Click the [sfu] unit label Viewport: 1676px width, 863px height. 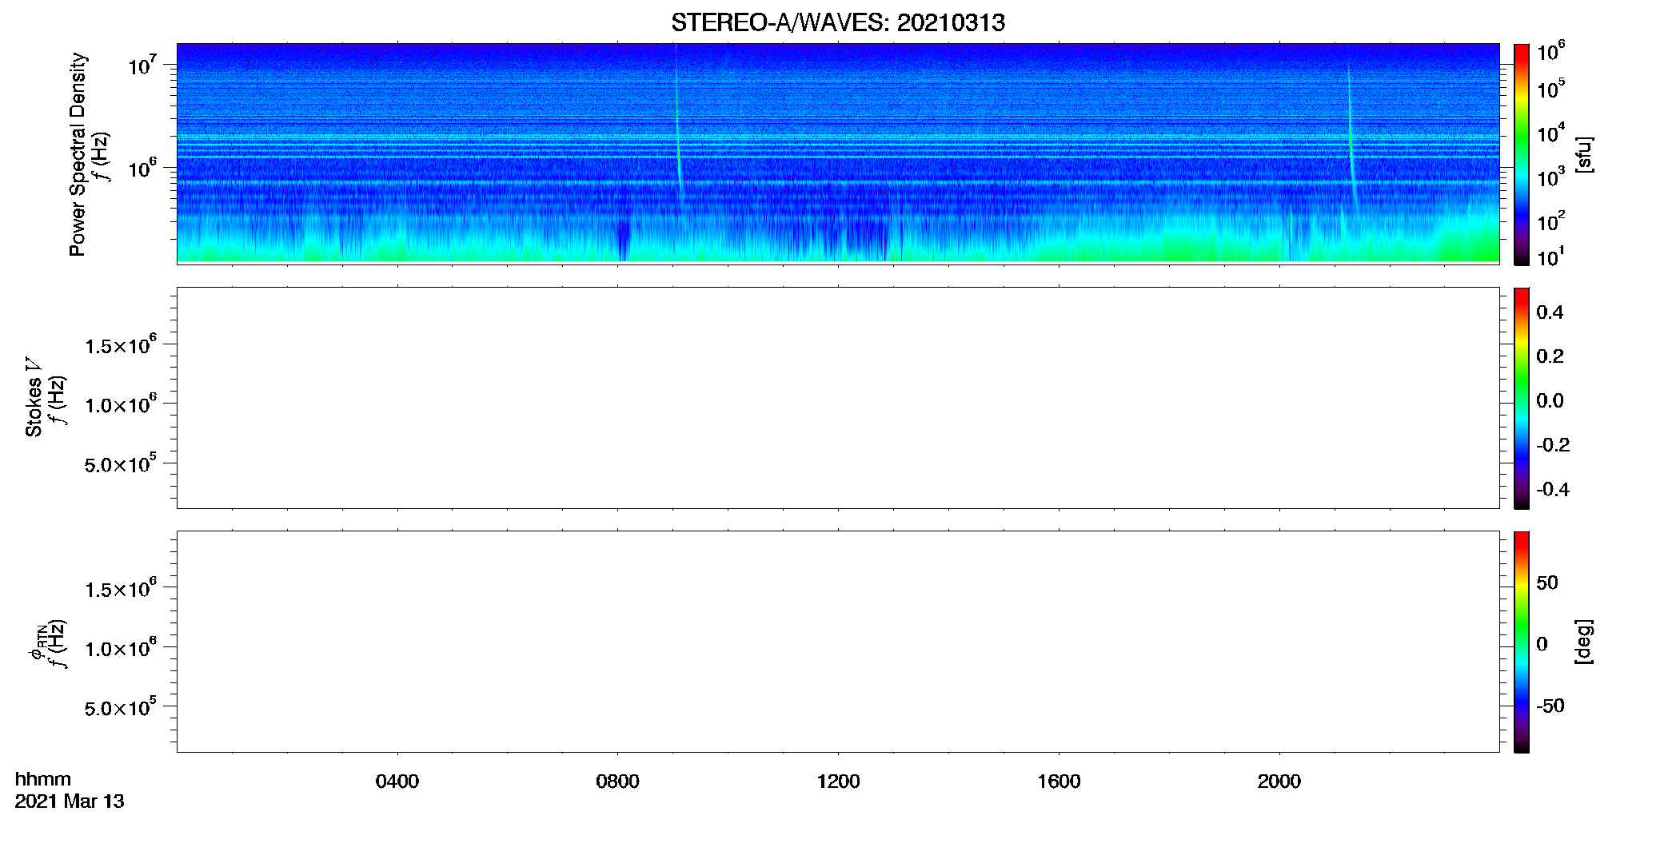[1584, 154]
